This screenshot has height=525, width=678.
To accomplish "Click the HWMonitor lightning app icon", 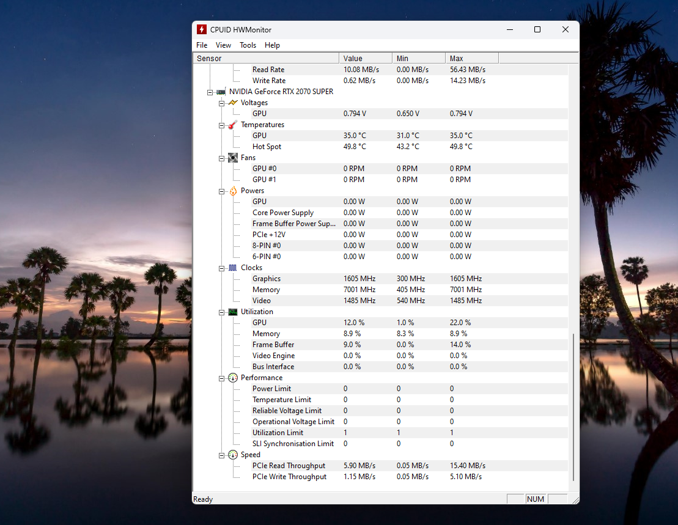I will coord(202,29).
